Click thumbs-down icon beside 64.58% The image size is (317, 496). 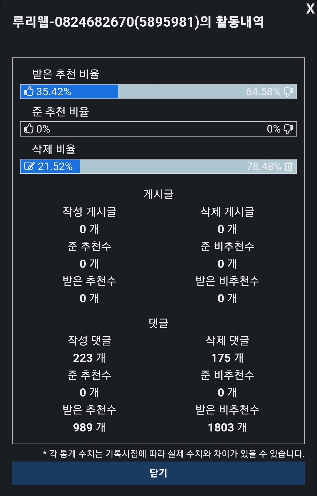pos(288,92)
